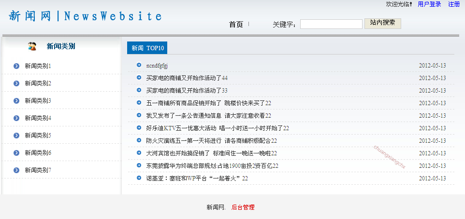The height and width of the screenshot is (219, 465).
Task: Open news 我又发布了一条公告通知信息 请大家注意收看22
Action: click(x=208, y=116)
